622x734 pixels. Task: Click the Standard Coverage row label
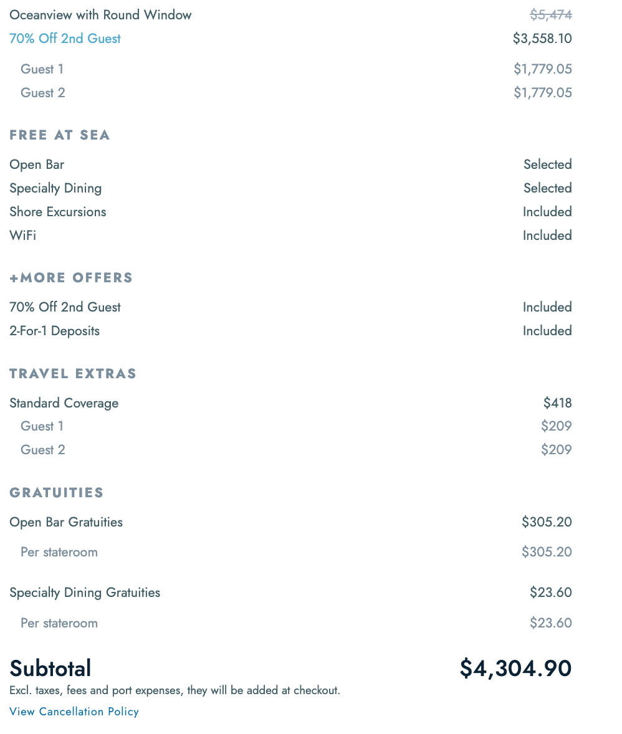[x=64, y=403]
